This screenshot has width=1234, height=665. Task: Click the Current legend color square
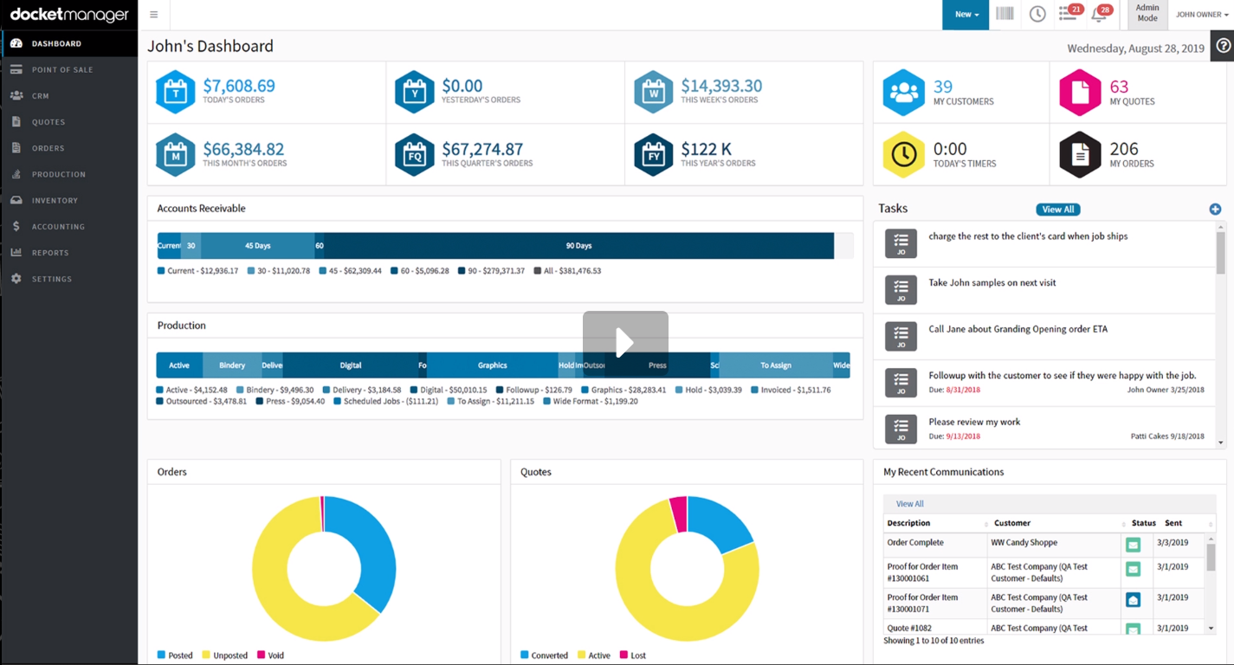pyautogui.click(x=161, y=269)
